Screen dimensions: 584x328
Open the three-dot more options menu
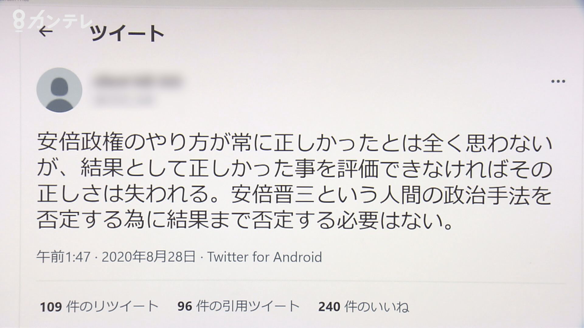coord(558,81)
